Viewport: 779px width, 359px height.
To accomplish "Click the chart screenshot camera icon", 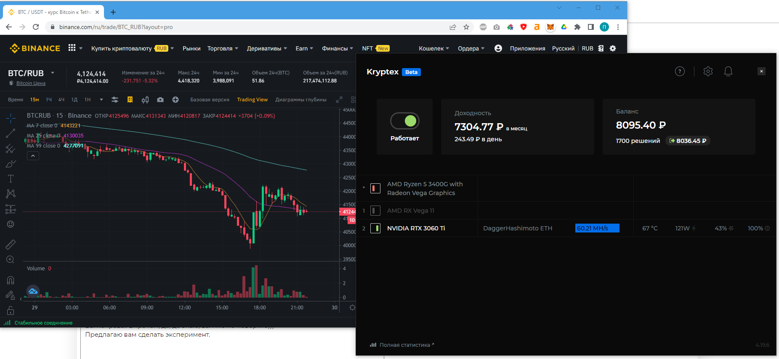I will [x=160, y=100].
